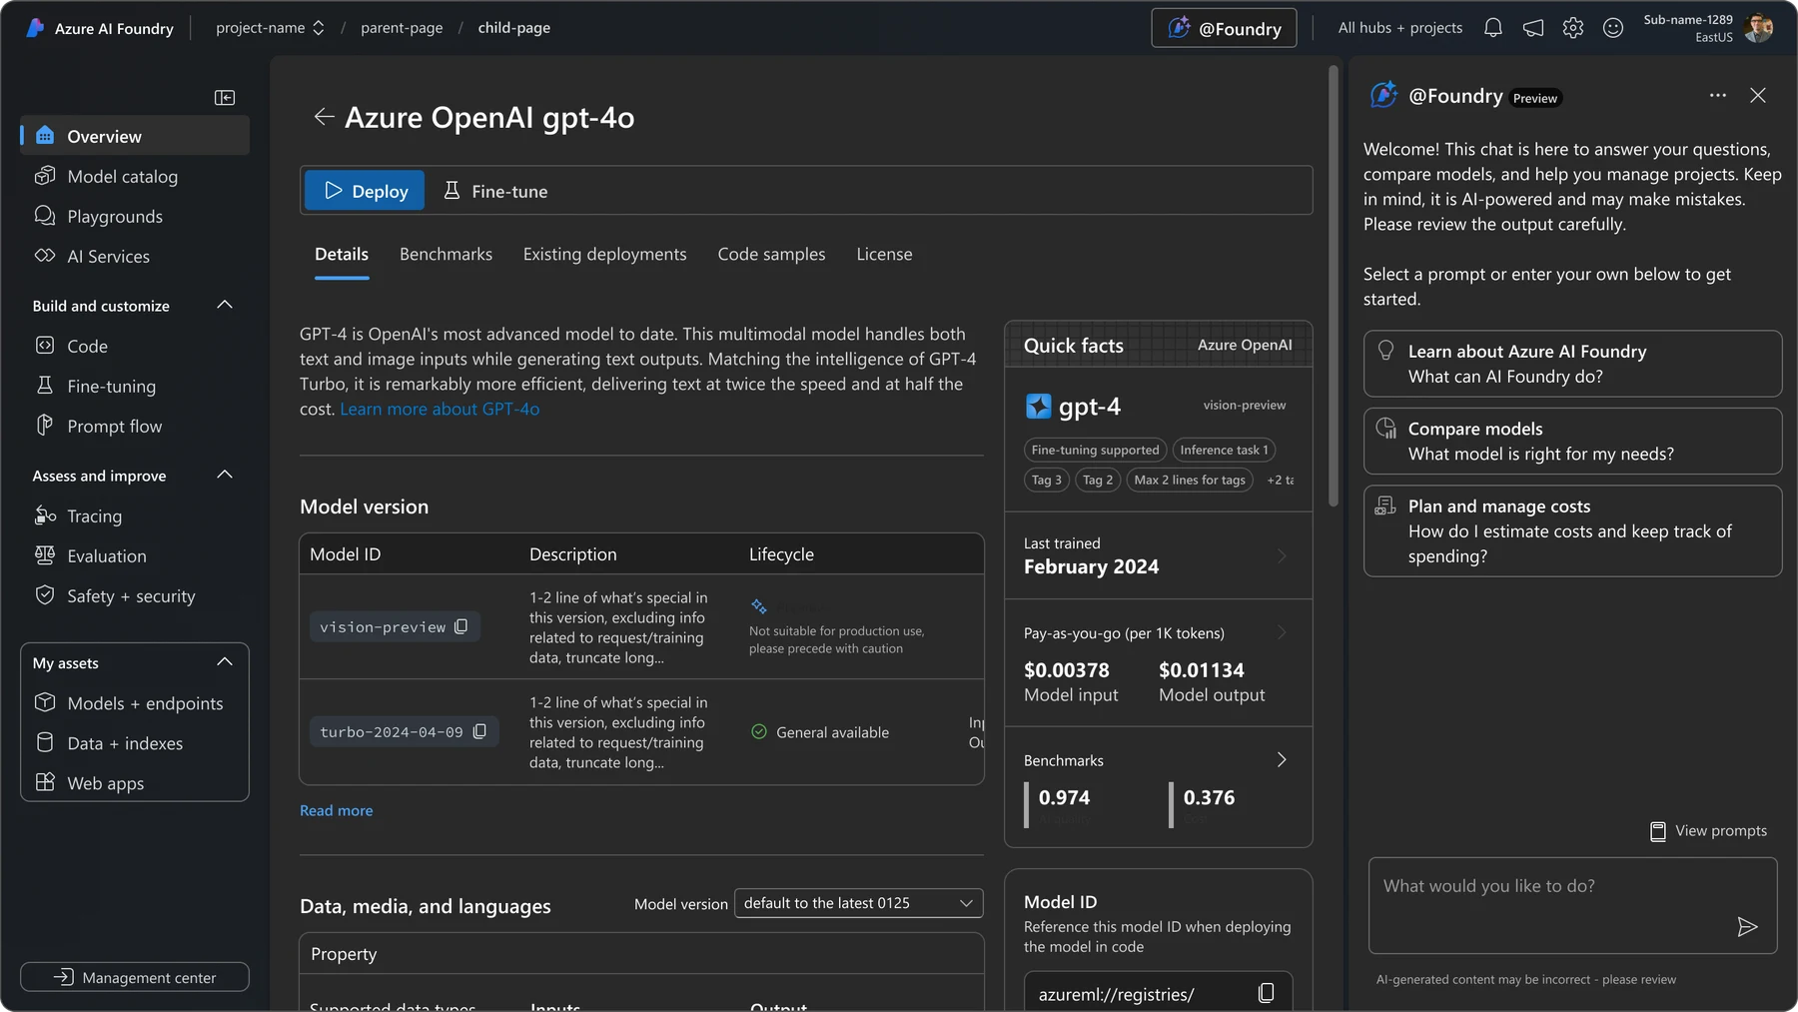The image size is (1798, 1012).
Task: Collapse the Build and customize section
Action: 225,305
